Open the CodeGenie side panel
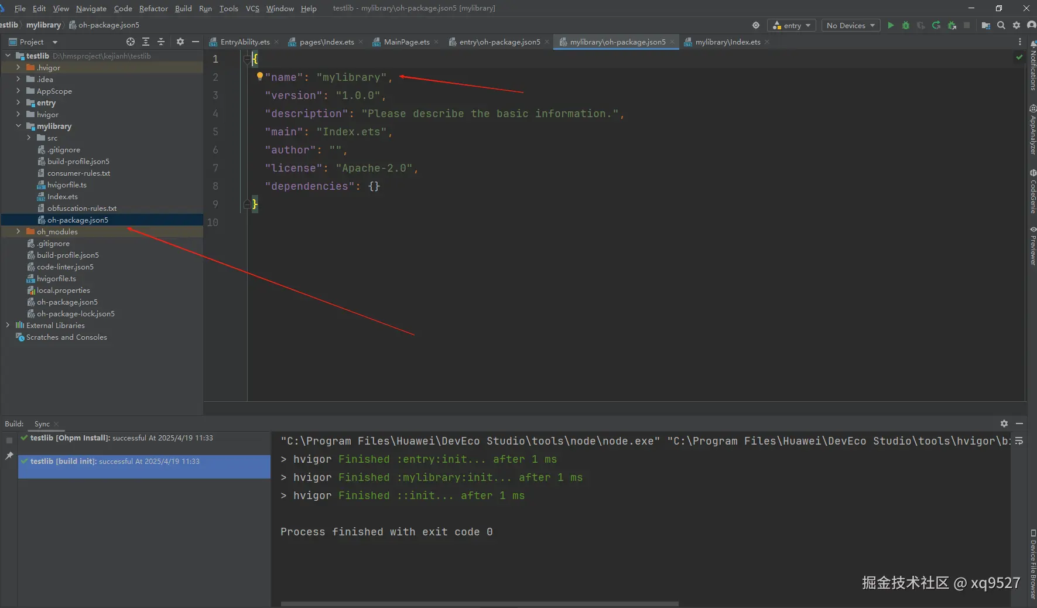Image resolution: width=1037 pixels, height=608 pixels. point(1032,192)
